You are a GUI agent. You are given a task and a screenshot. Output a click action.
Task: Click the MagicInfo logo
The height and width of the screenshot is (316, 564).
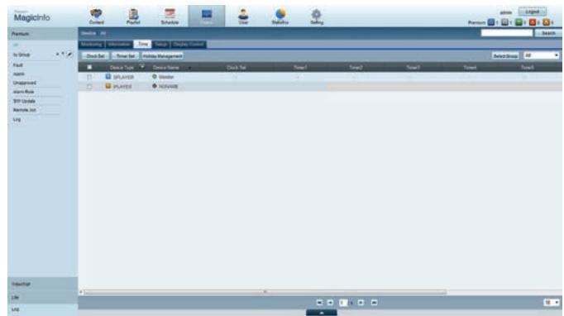(31, 17)
